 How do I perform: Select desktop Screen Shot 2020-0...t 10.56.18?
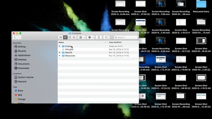(181, 63)
